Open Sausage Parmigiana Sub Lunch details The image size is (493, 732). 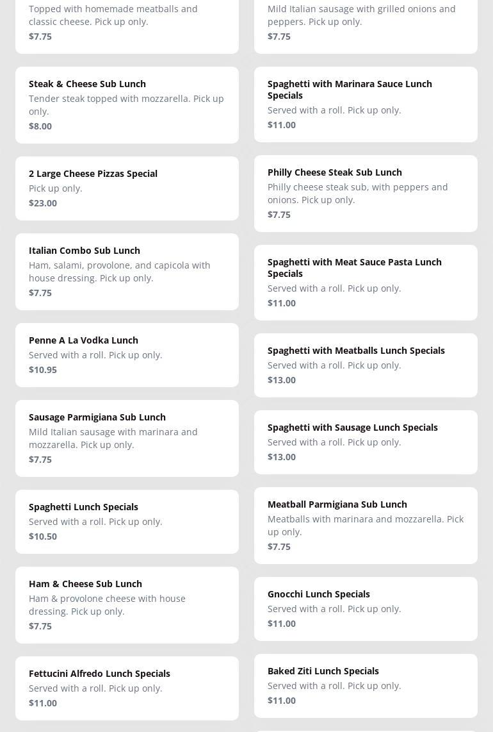pos(127,438)
